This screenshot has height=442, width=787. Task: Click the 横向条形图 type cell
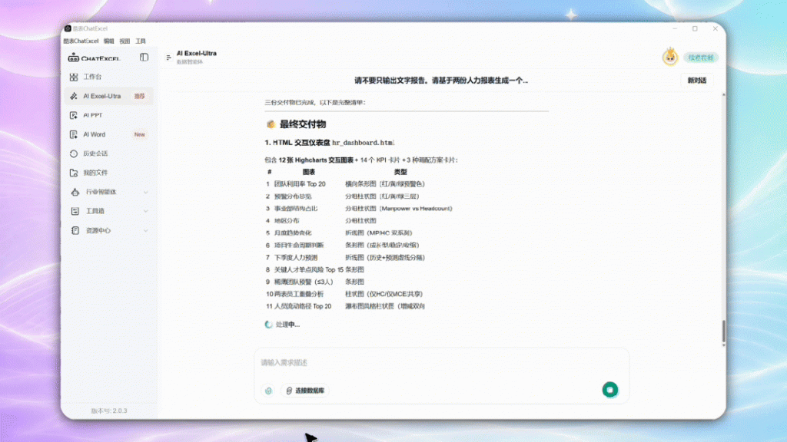pyautogui.click(x=385, y=184)
